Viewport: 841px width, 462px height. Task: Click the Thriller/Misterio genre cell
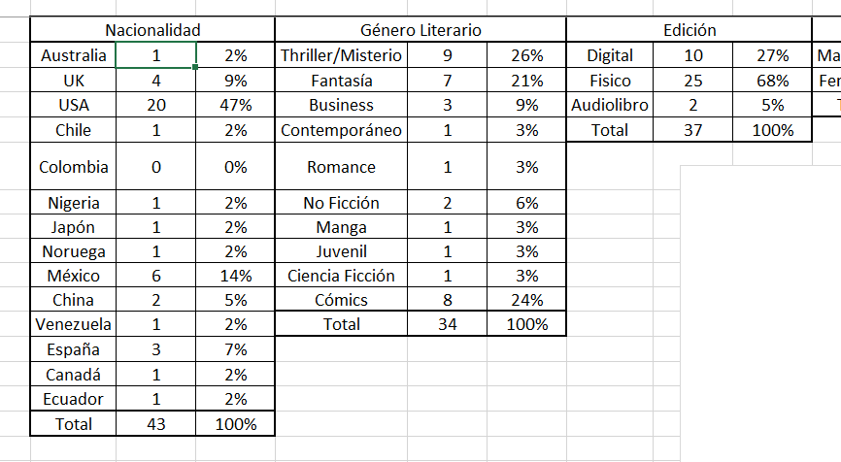[341, 55]
